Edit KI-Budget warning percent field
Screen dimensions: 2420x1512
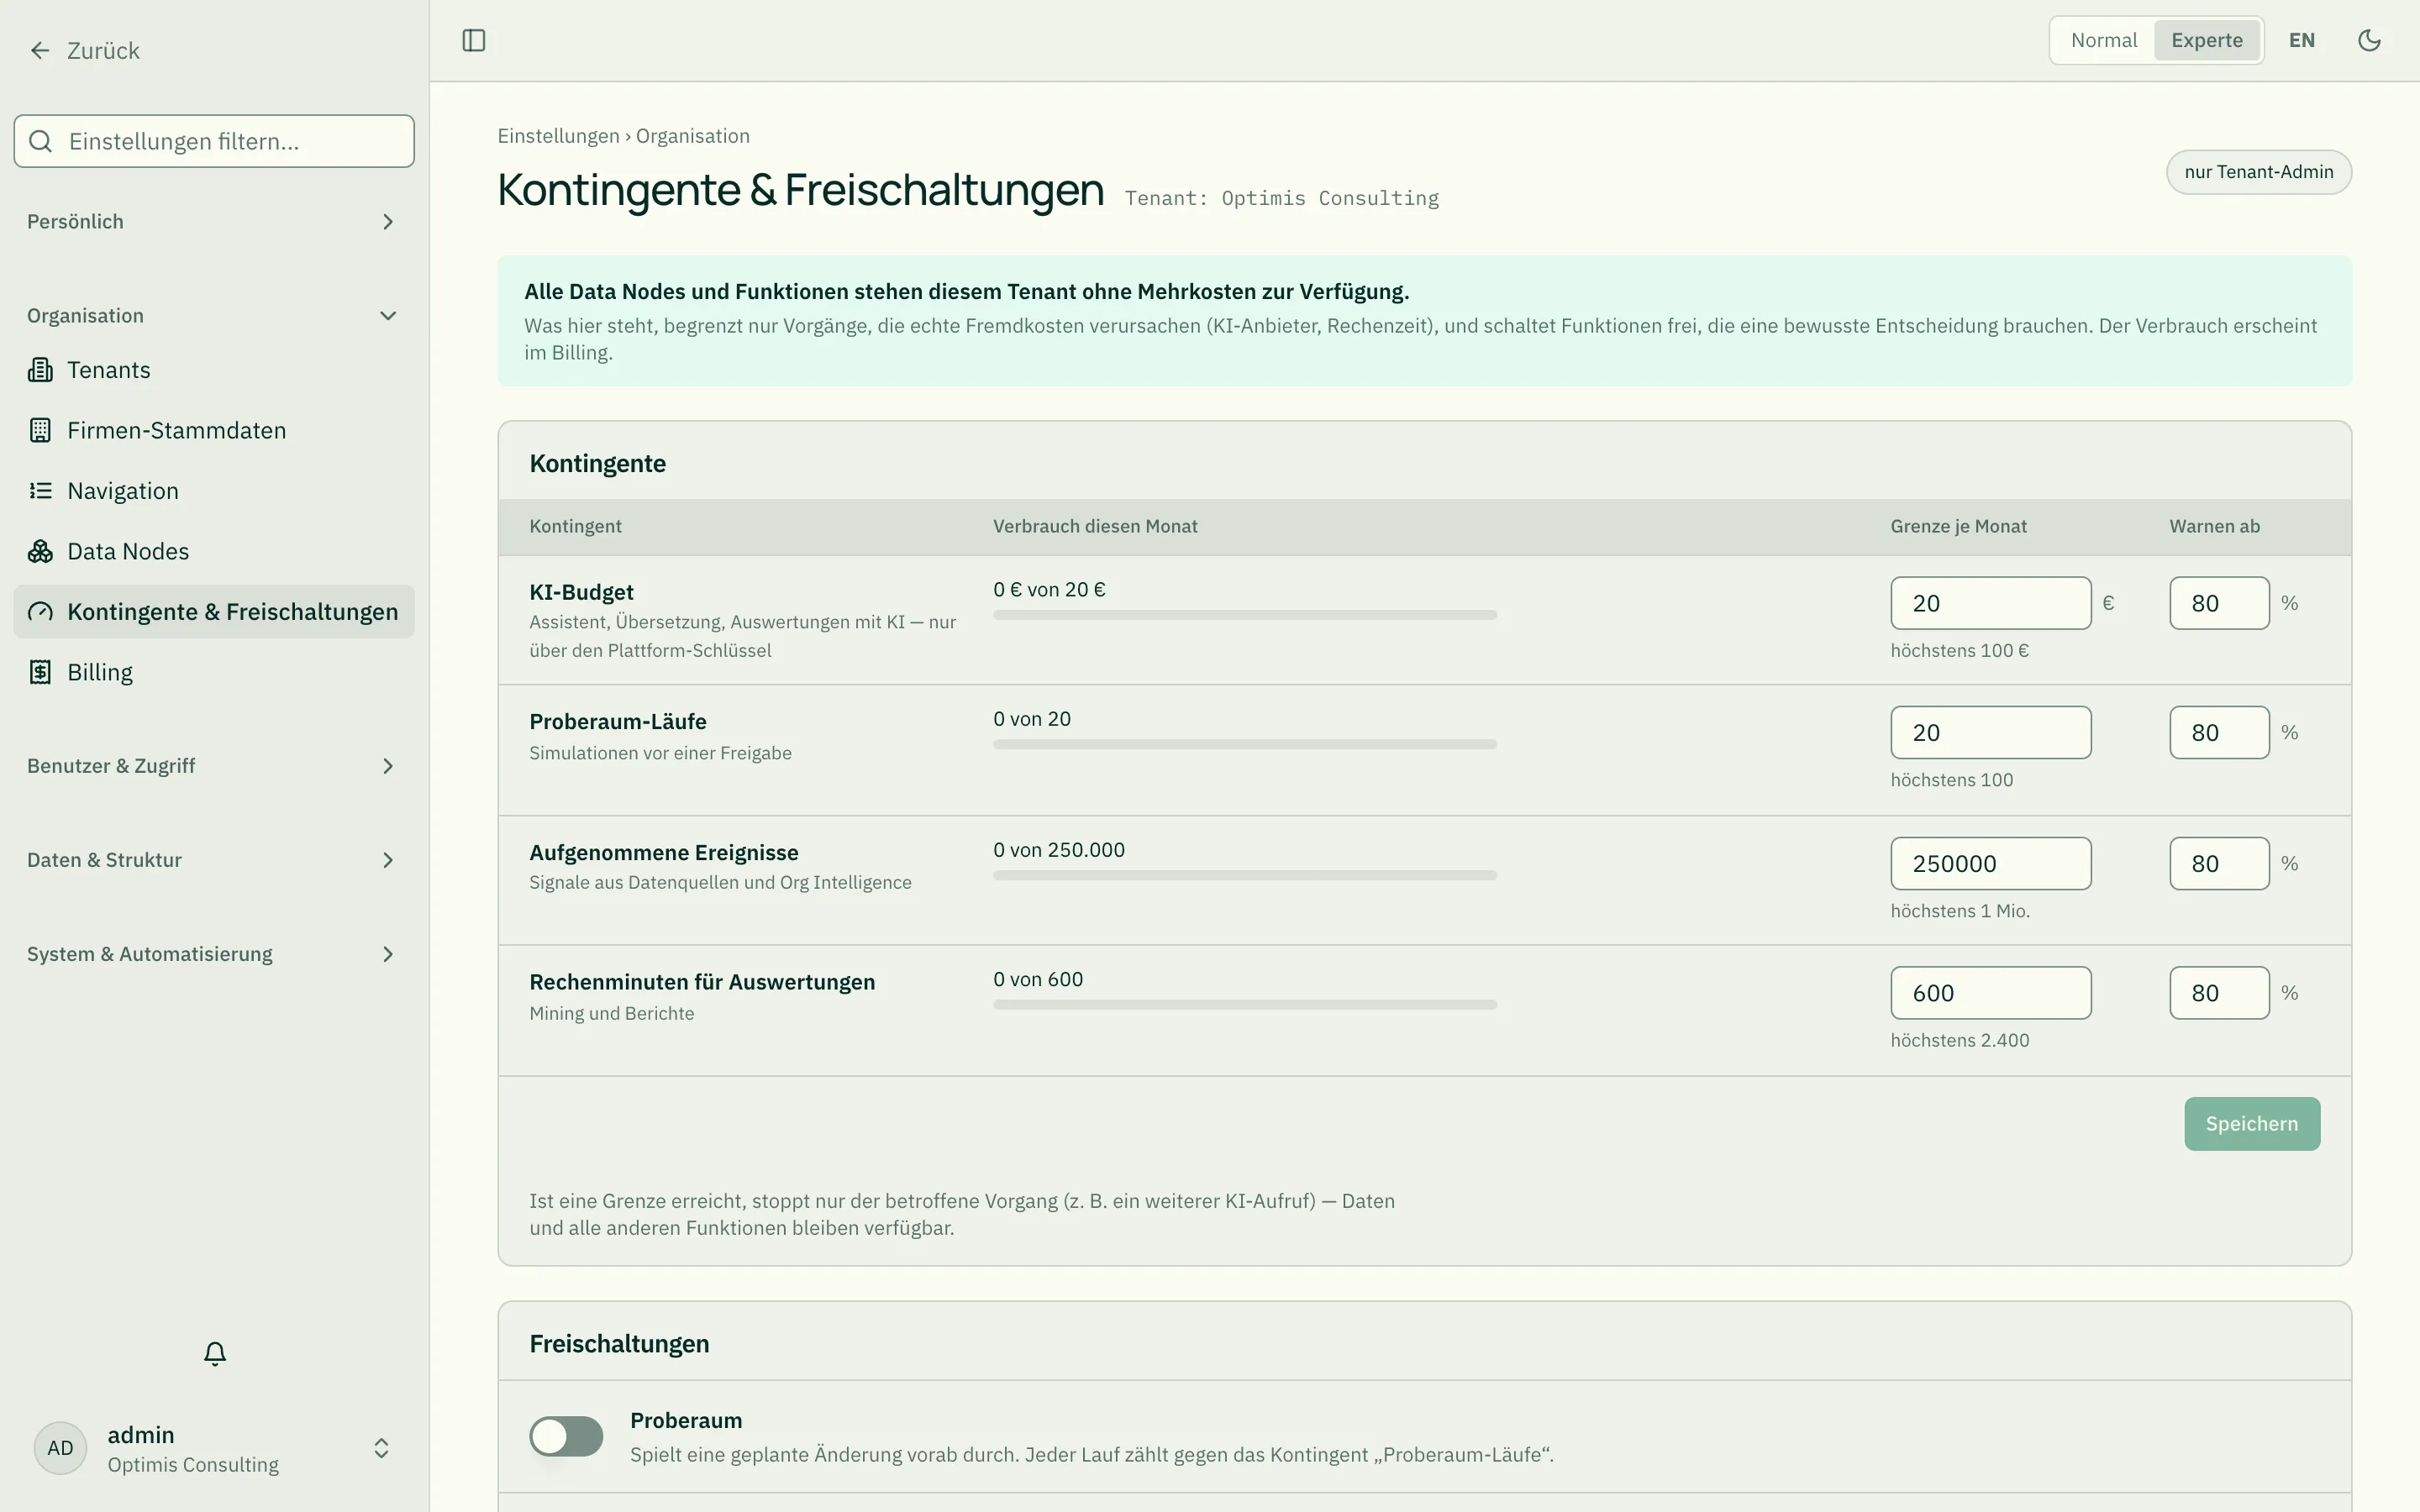(x=2219, y=603)
